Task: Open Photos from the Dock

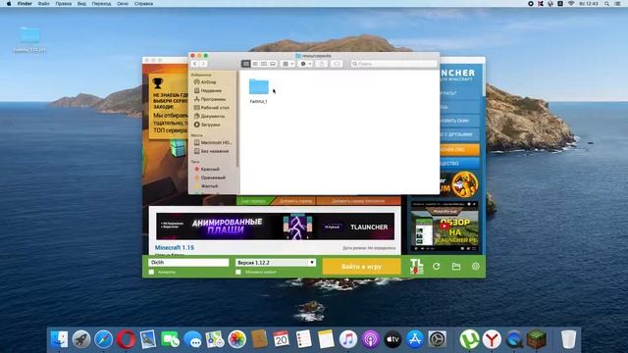Action: click(237, 339)
